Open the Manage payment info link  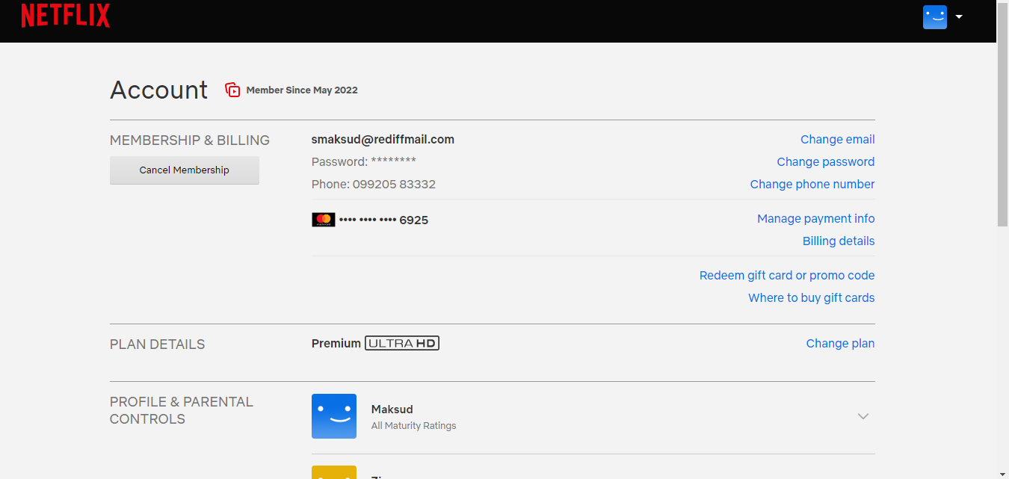tap(816, 219)
